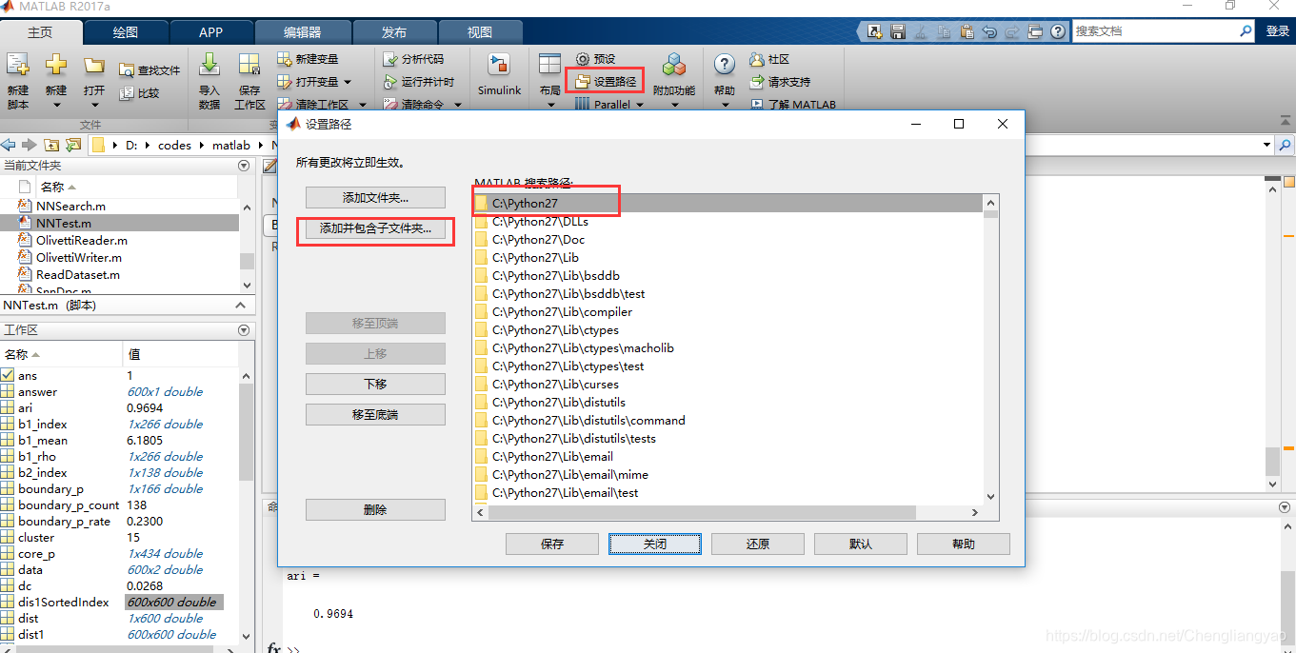The width and height of the screenshot is (1296, 653).
Task: Click Add Folder (添加文件夹...) button
Action: point(375,198)
